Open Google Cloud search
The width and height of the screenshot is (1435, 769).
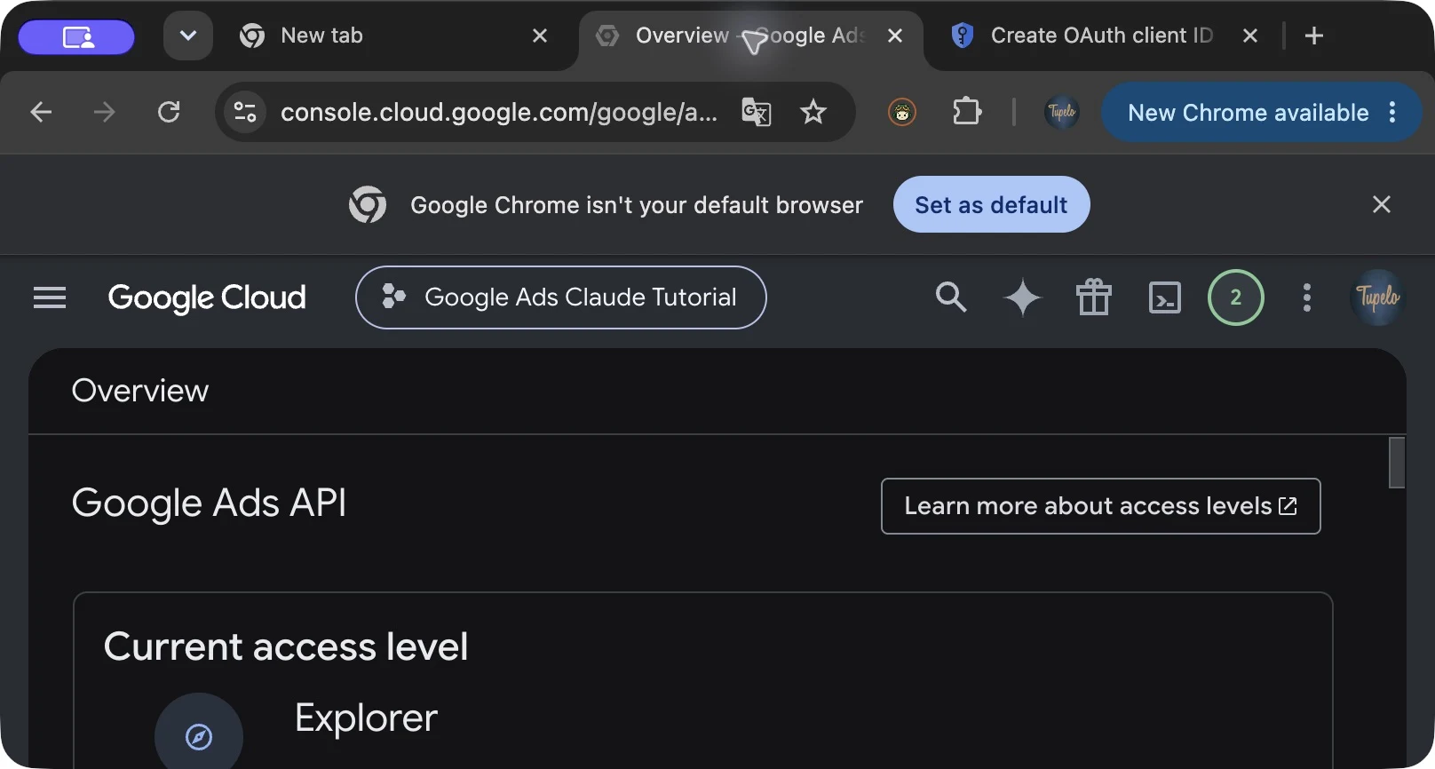click(951, 297)
